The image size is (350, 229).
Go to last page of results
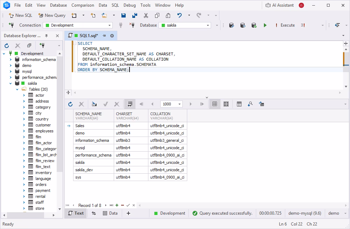202,104
